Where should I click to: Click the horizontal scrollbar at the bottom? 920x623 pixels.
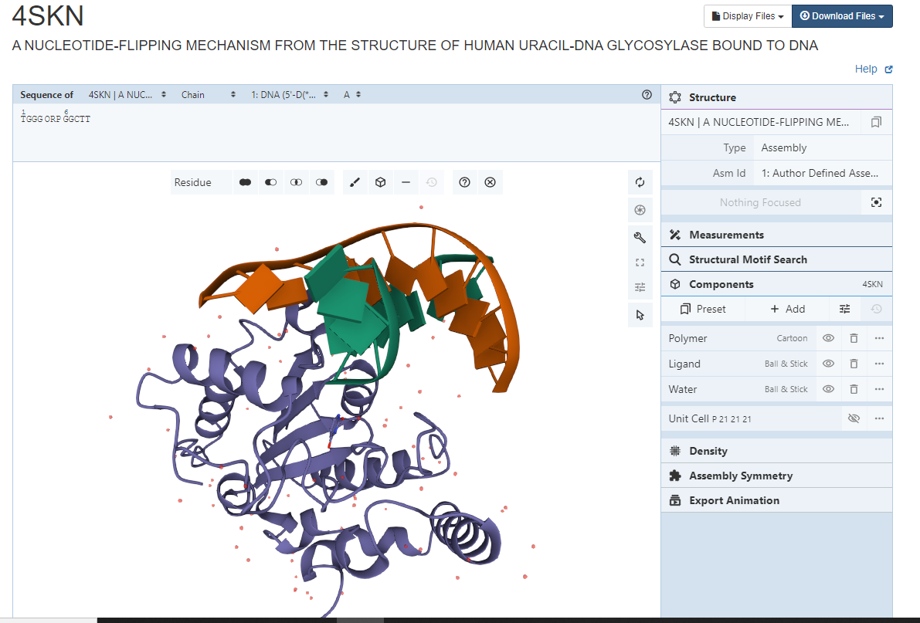[x=360, y=618]
